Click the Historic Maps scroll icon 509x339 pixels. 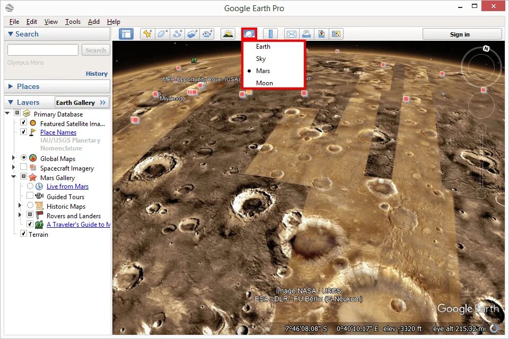coord(39,206)
